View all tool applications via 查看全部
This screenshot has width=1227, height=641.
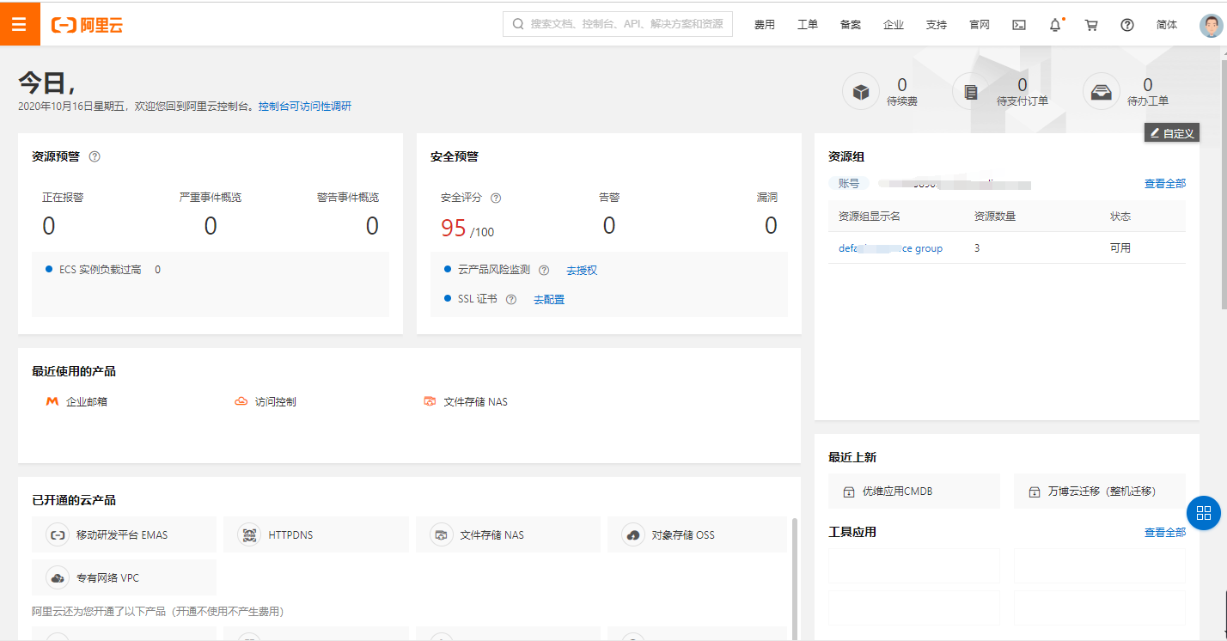coord(1165,532)
